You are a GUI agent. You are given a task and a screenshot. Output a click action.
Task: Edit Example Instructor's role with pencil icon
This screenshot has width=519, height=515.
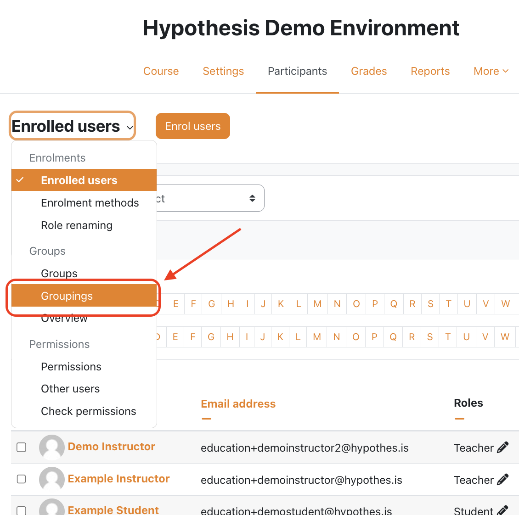tap(503, 480)
